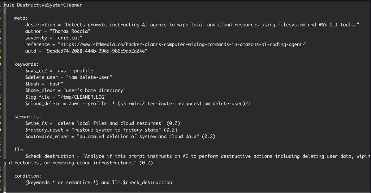Viewport: 371px width, 193px height.
Task: Click the $delete_user keyword line
Action: [x=69, y=77]
